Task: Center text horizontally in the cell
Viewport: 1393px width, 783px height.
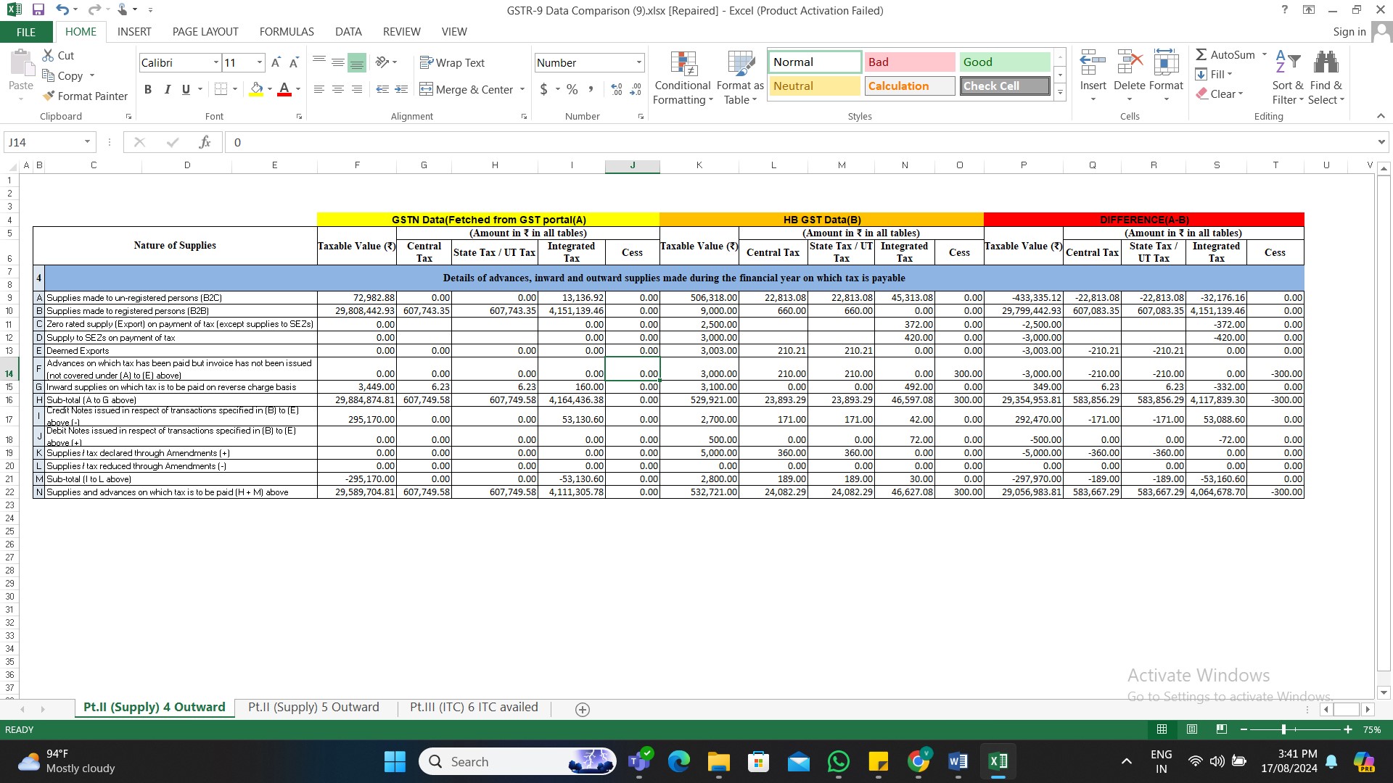Action: click(338, 89)
